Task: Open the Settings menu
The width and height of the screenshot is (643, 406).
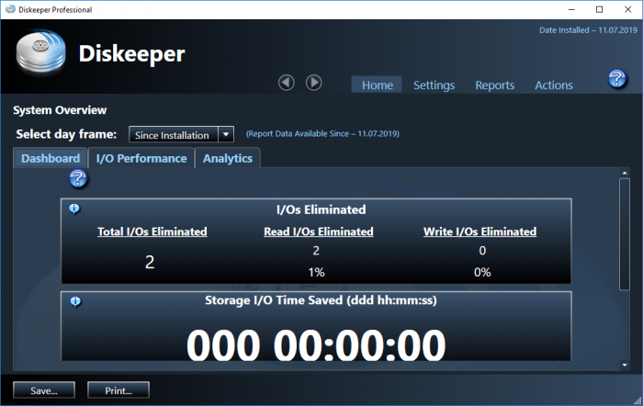Action: tap(434, 85)
